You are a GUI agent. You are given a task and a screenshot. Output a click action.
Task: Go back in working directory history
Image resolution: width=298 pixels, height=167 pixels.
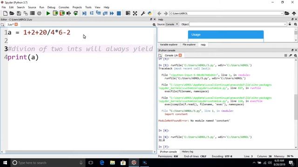[x=159, y=13]
